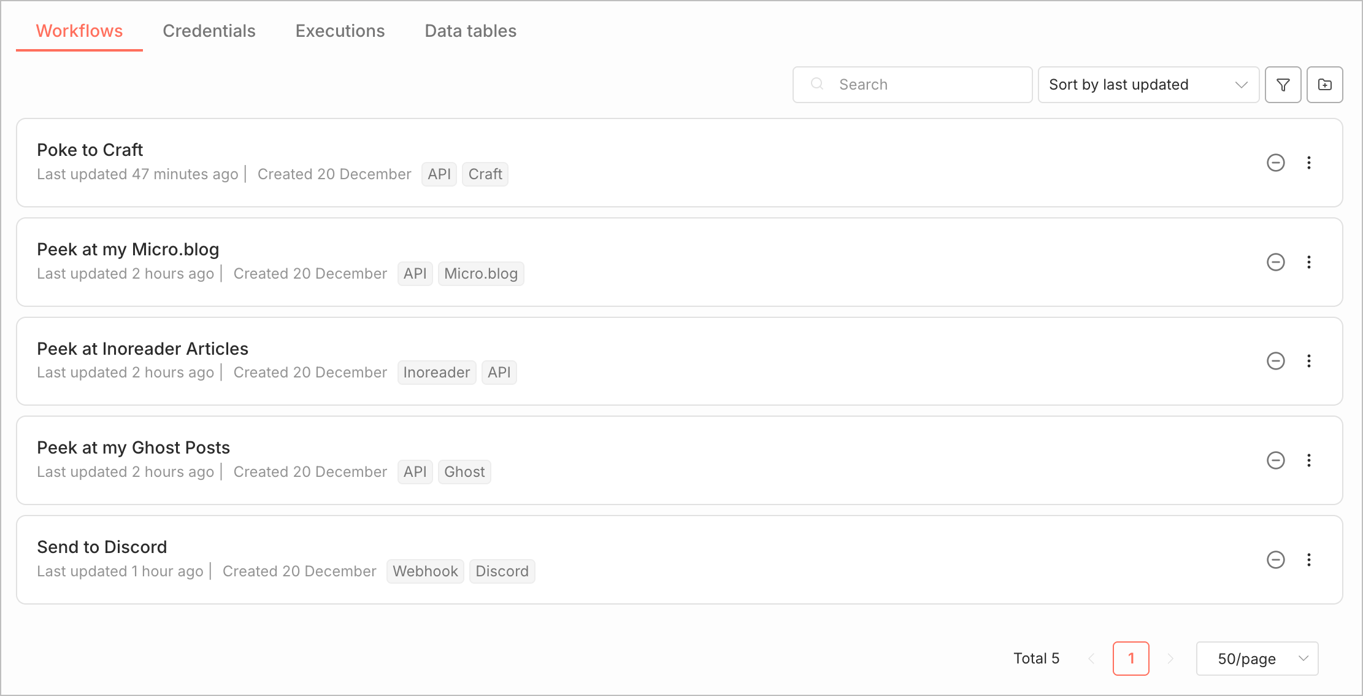Open the three-dot menu for Poke to Craft

pos(1308,163)
